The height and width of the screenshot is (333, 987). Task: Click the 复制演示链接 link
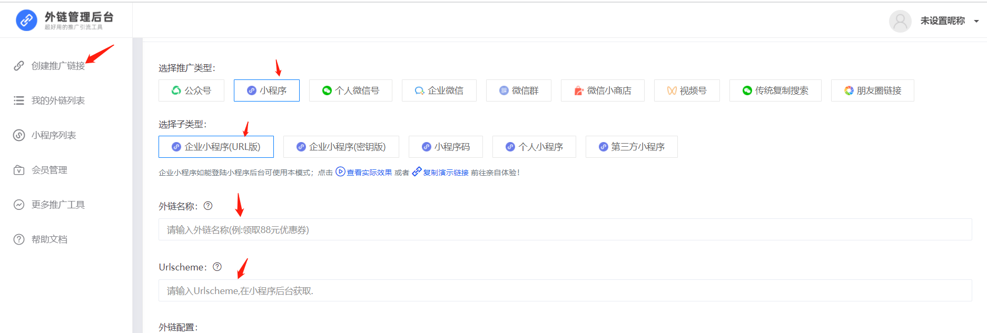[446, 173]
